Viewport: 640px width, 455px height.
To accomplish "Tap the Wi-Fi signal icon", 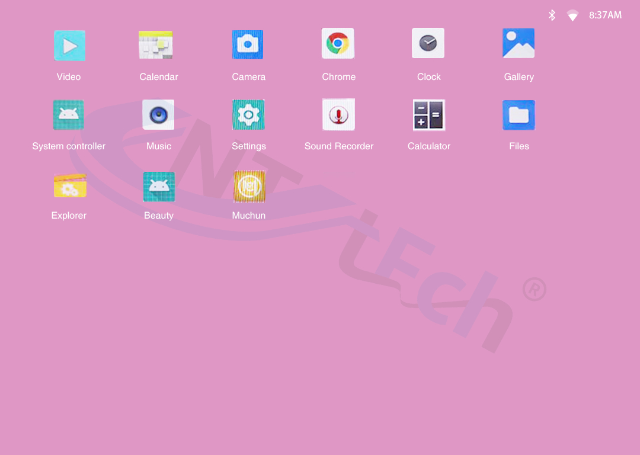I will pos(572,16).
